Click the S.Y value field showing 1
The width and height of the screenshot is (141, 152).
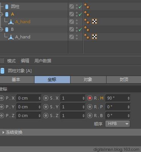pos(73,107)
